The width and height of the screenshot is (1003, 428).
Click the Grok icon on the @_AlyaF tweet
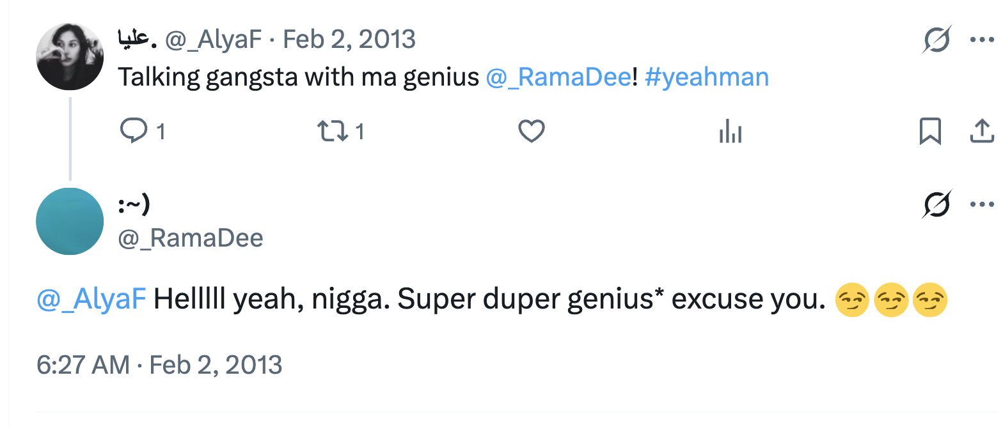[x=937, y=40]
